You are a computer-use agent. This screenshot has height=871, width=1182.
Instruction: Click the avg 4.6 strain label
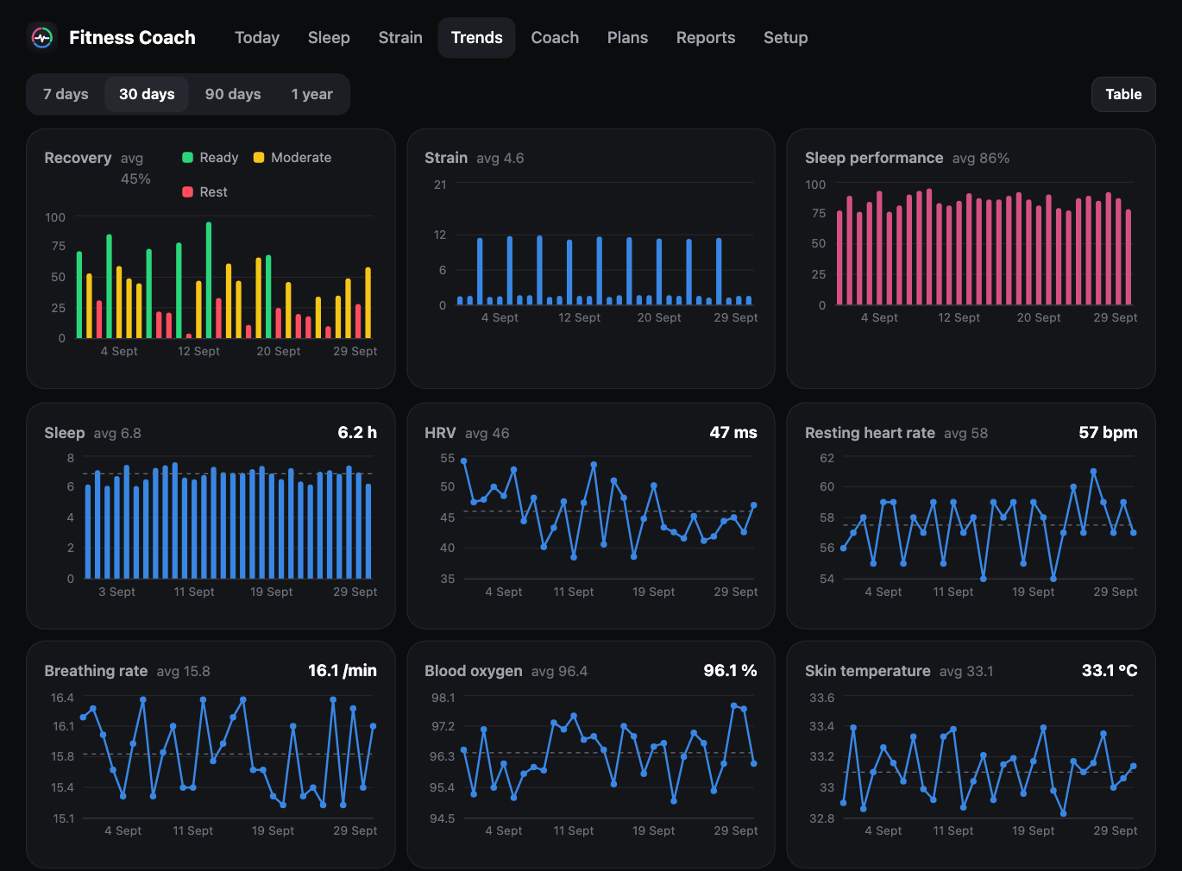(x=500, y=159)
